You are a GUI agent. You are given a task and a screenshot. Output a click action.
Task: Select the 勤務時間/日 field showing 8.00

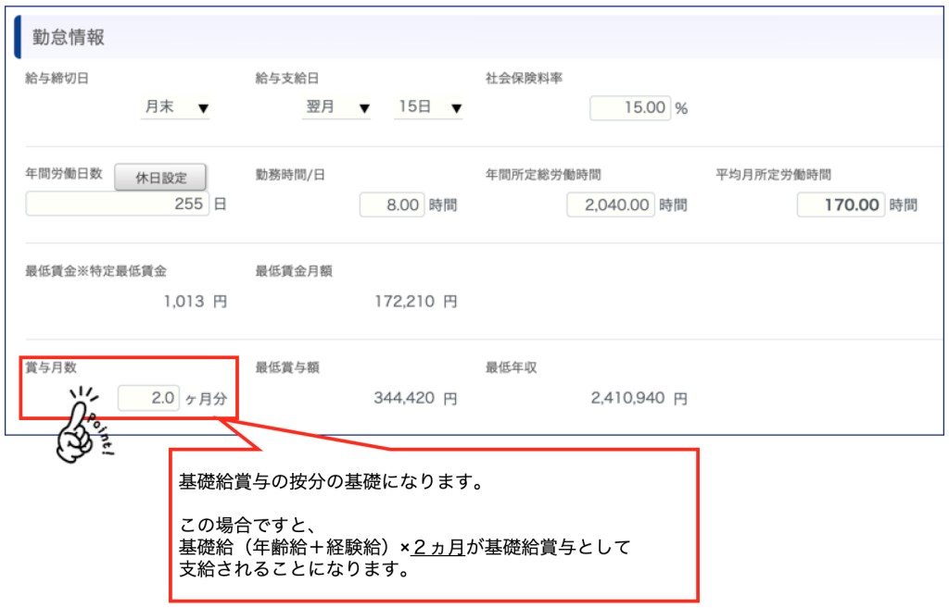click(x=392, y=205)
